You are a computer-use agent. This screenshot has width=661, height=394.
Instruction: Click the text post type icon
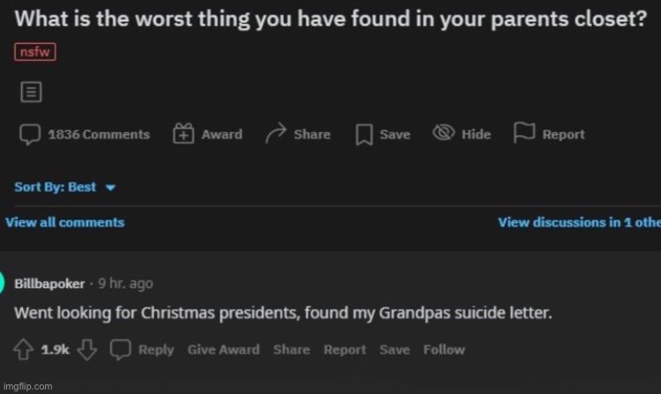[27, 91]
